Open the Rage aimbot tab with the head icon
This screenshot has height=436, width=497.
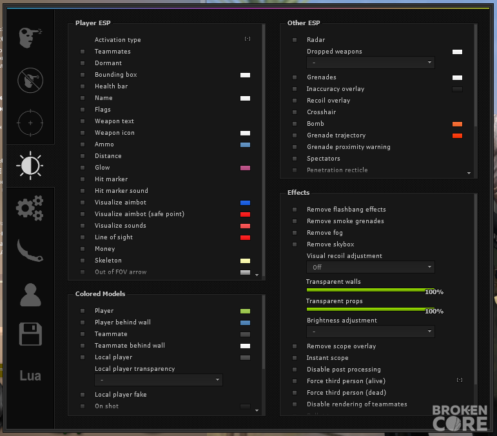tap(30, 38)
